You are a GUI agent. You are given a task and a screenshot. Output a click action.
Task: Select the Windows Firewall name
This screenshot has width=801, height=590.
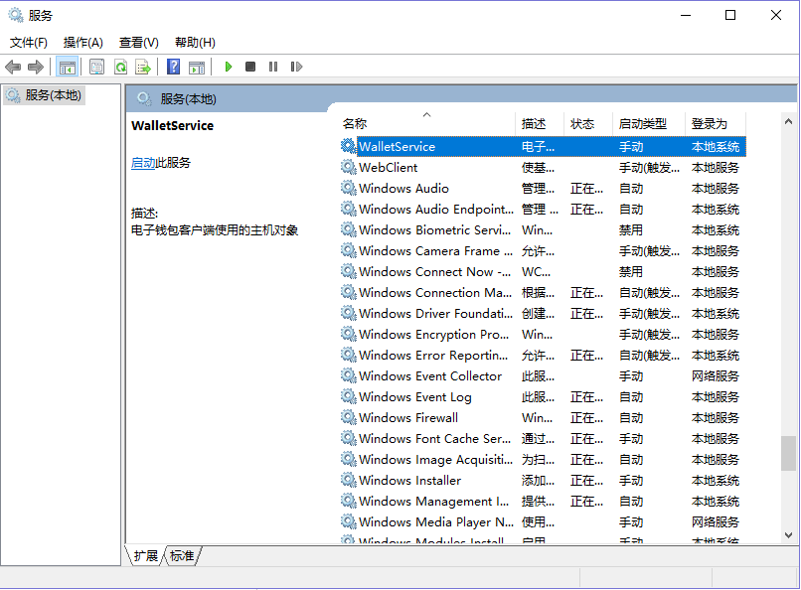(x=408, y=418)
